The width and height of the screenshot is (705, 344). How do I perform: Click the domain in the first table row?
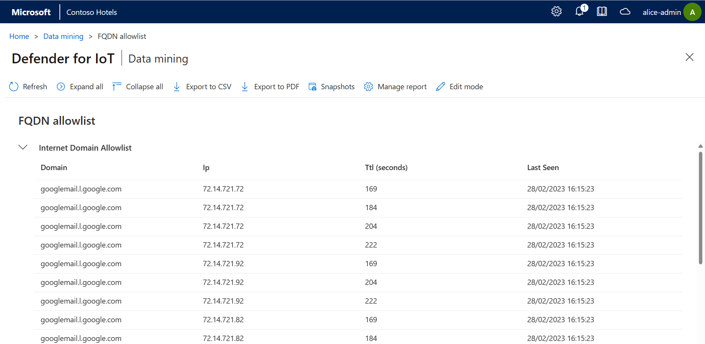(x=81, y=189)
